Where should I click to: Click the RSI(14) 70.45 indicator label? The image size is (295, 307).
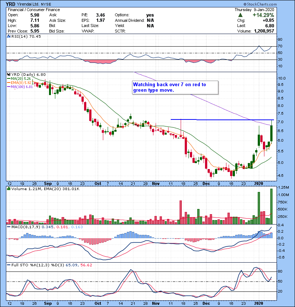[x=26, y=36]
